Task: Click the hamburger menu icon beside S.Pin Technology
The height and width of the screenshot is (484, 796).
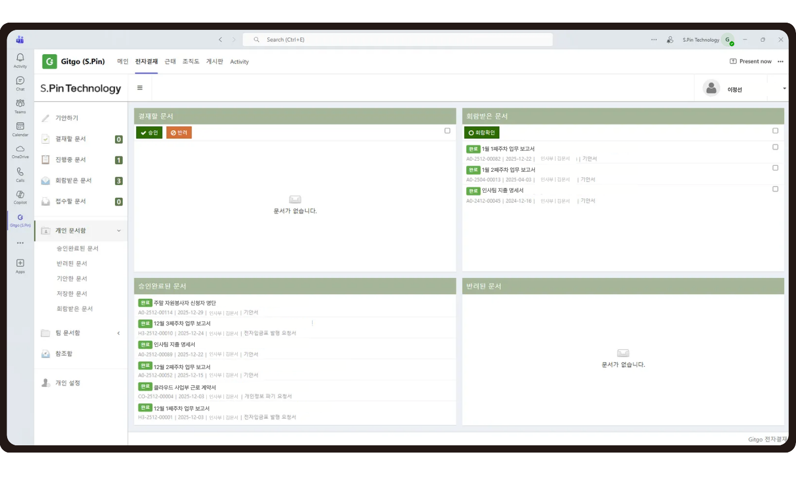Action: pos(140,88)
